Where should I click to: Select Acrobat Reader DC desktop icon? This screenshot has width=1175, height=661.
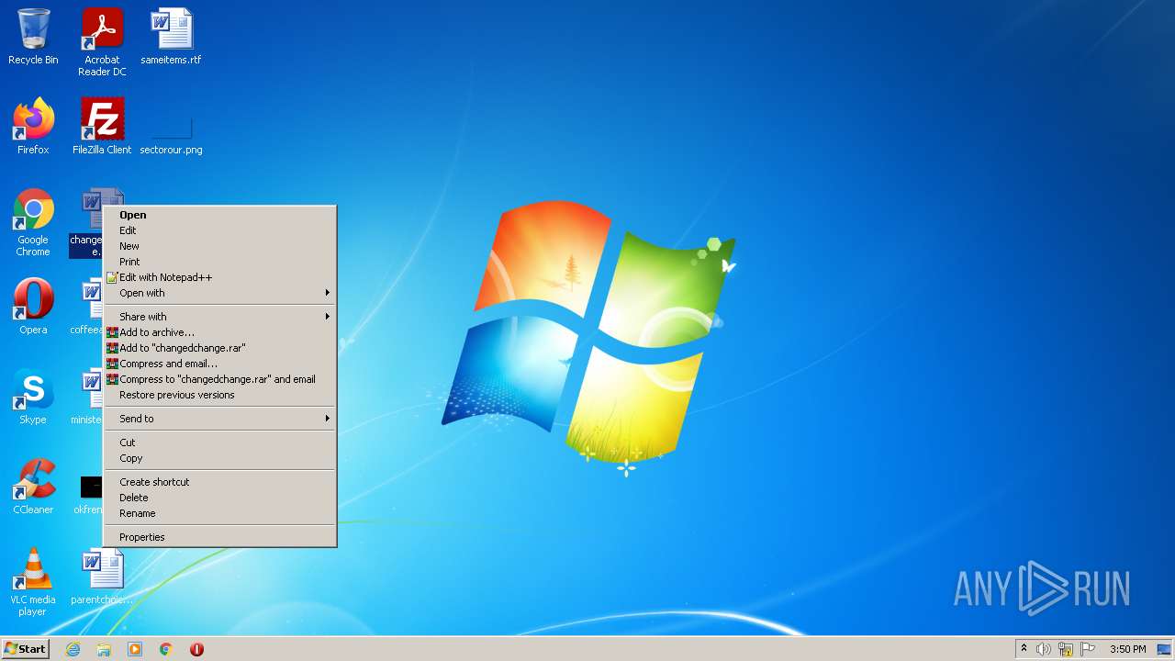tap(102, 42)
